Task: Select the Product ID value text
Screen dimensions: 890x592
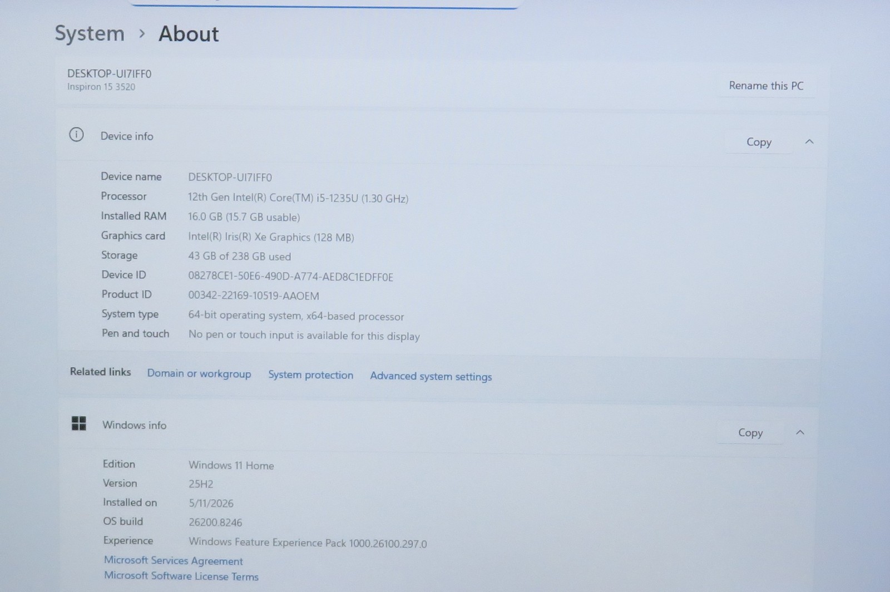Action: coord(254,296)
